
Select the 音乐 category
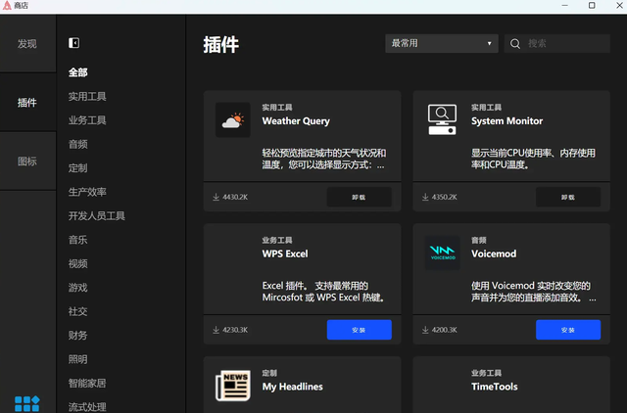(x=78, y=240)
